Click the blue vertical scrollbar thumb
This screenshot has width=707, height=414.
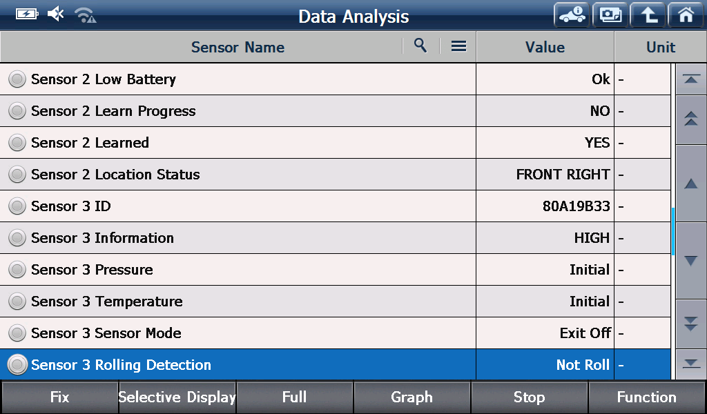[672, 232]
